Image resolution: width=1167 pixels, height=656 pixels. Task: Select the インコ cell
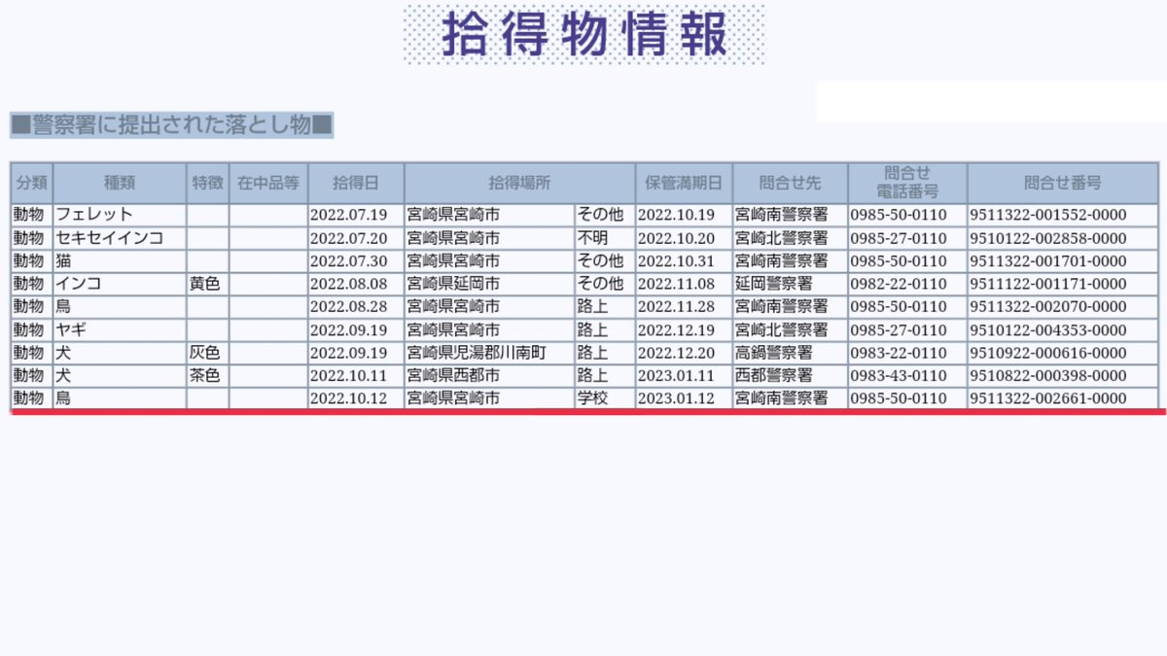[120, 284]
